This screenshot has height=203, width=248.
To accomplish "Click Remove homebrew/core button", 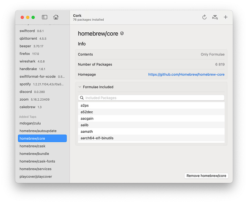I will pyautogui.click(x=206, y=176).
